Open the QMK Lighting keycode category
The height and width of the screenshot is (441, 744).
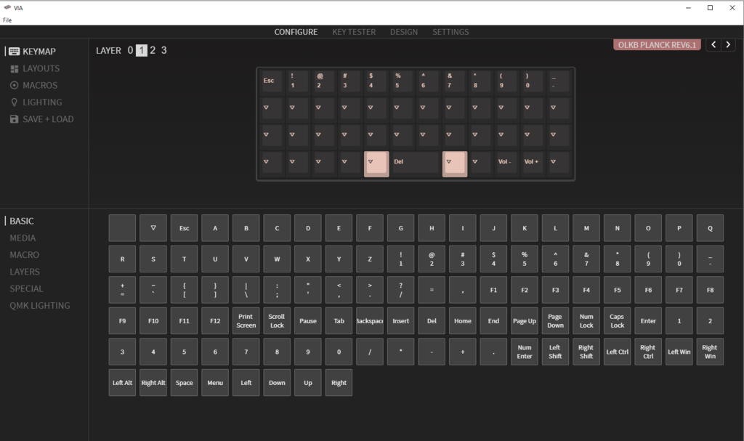point(40,306)
